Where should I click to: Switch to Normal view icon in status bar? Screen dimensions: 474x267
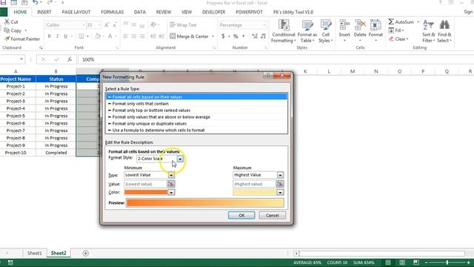[x=388, y=263]
